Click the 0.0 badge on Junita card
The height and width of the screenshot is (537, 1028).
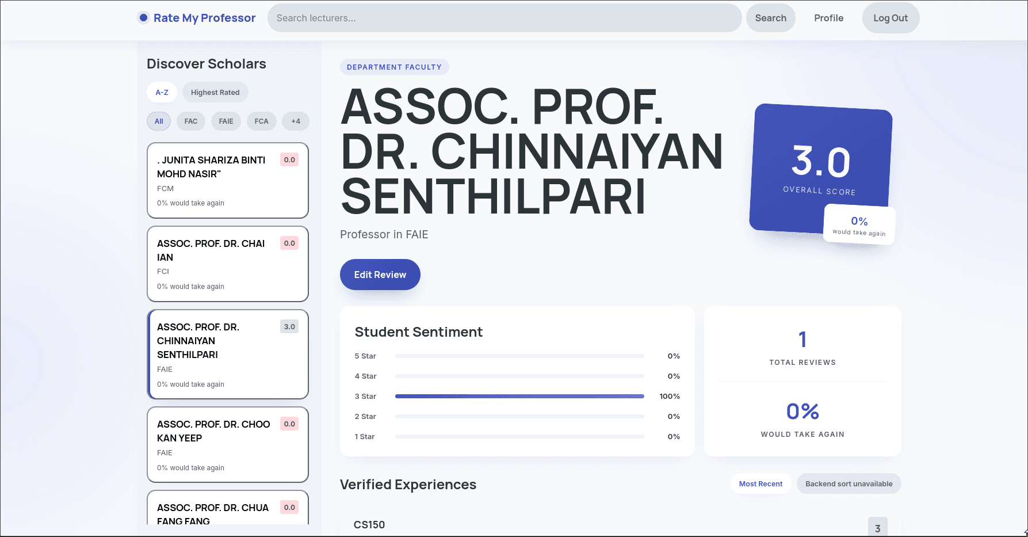coord(289,159)
